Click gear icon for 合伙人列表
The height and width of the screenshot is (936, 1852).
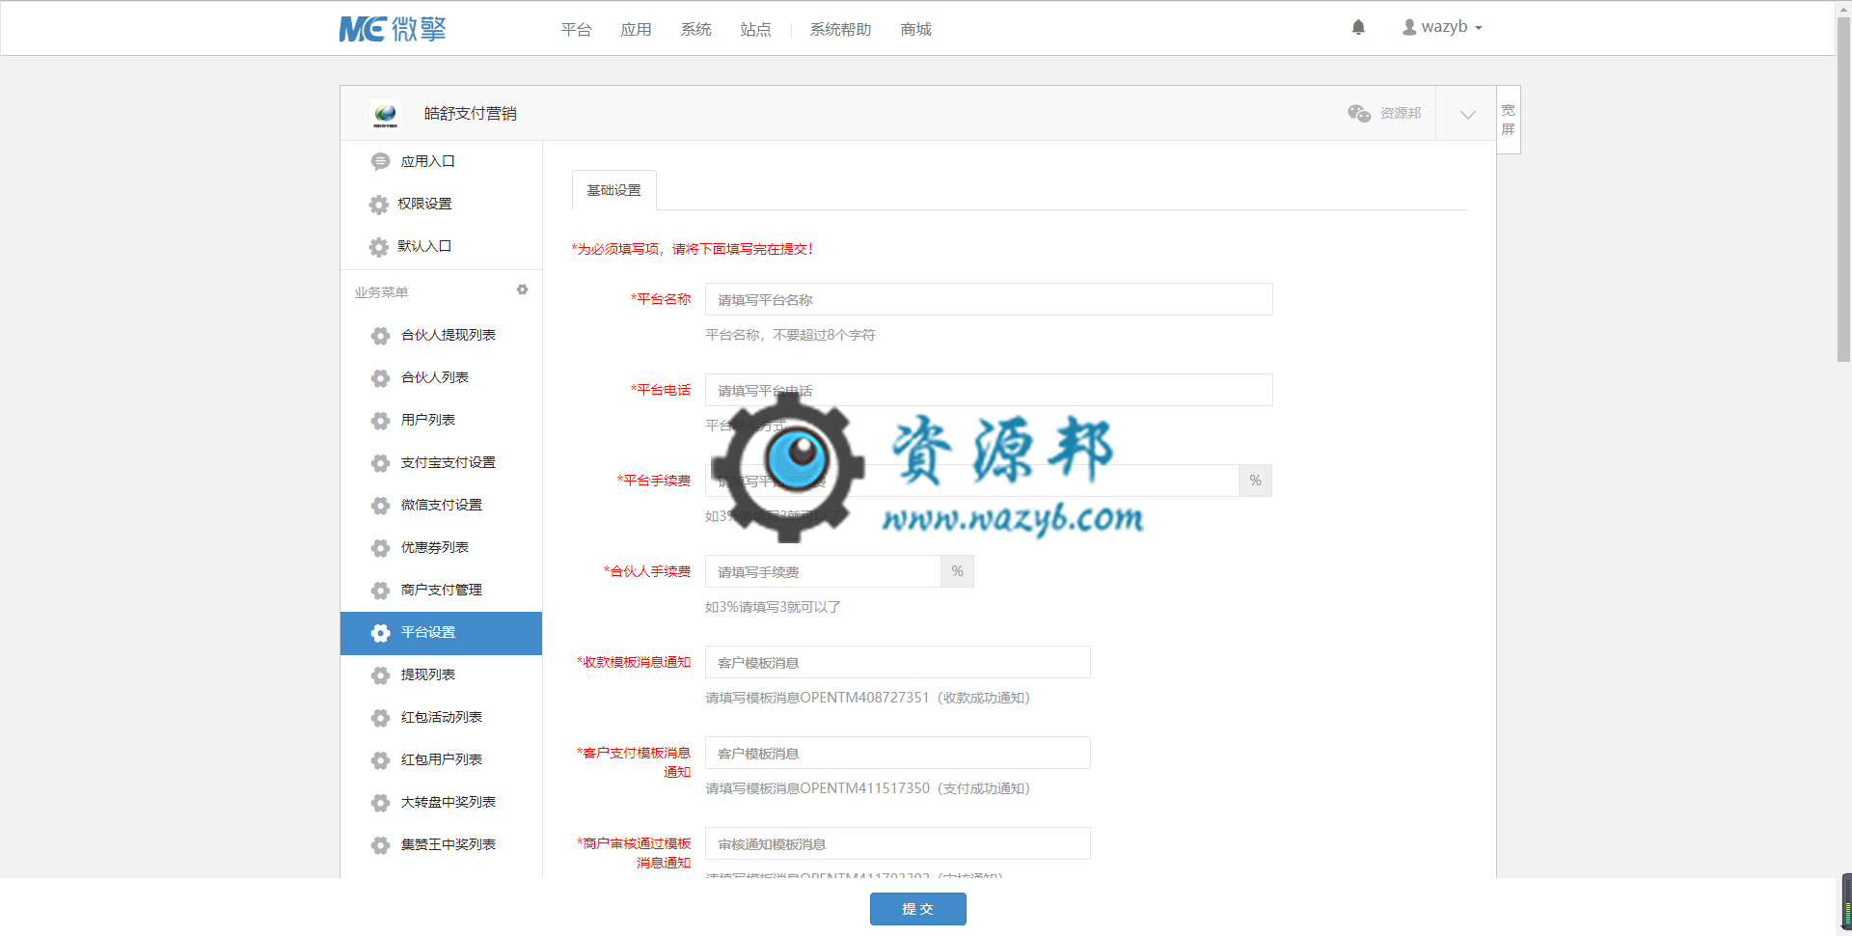380,377
